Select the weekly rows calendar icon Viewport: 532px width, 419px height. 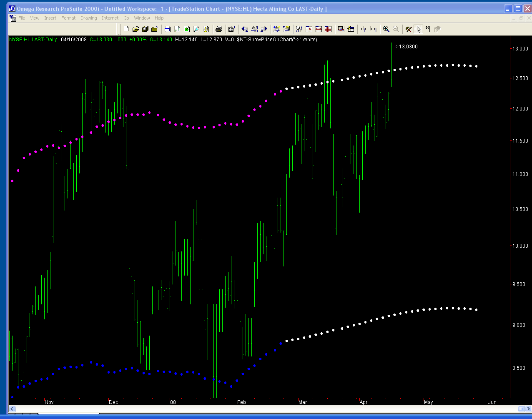pos(319,29)
